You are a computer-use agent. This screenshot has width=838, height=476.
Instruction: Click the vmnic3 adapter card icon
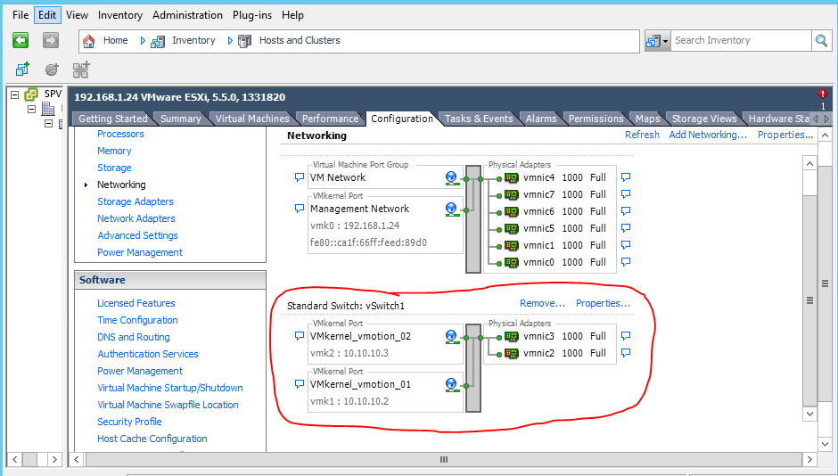pos(512,337)
